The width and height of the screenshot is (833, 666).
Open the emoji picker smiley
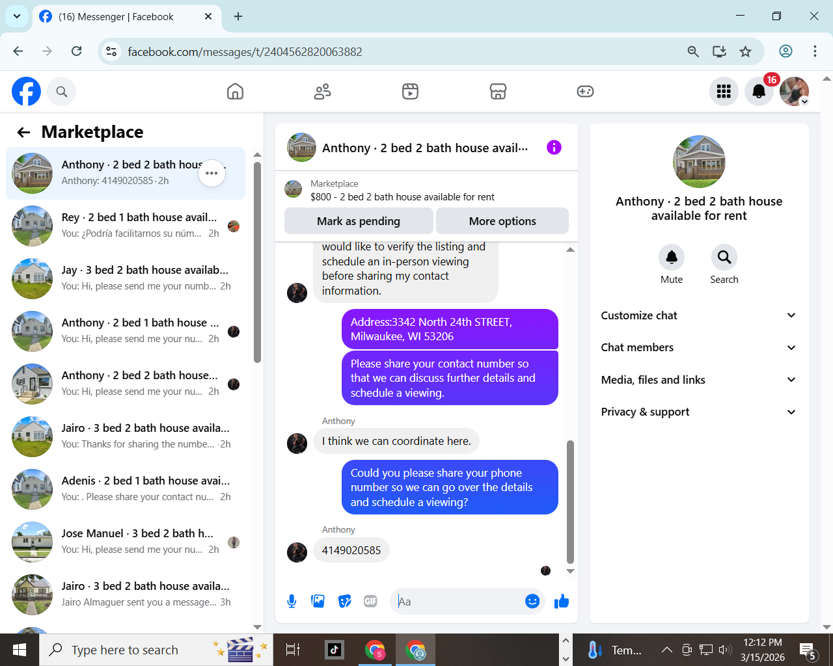tap(532, 602)
